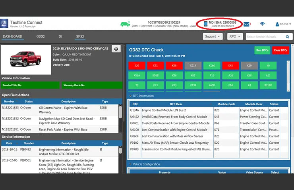Click the green vehicle connection icon
Screen dimensions: 294x190
click(126, 24)
